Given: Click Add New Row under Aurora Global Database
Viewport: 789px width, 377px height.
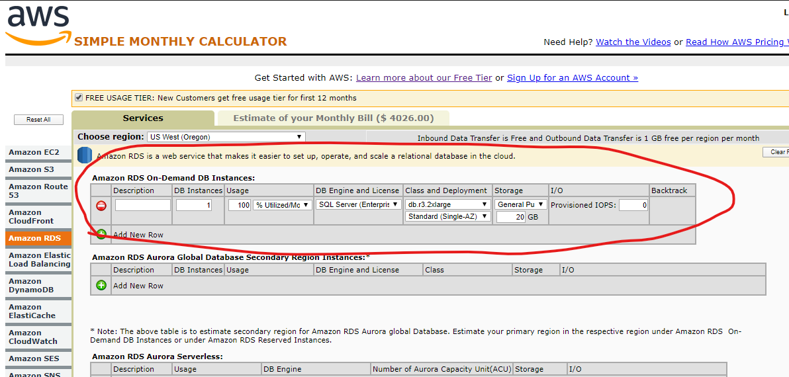Looking at the screenshot, I should pos(138,286).
